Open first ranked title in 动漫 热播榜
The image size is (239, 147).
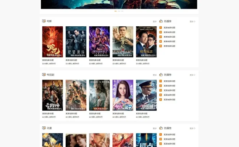pyautogui.click(x=170, y=134)
